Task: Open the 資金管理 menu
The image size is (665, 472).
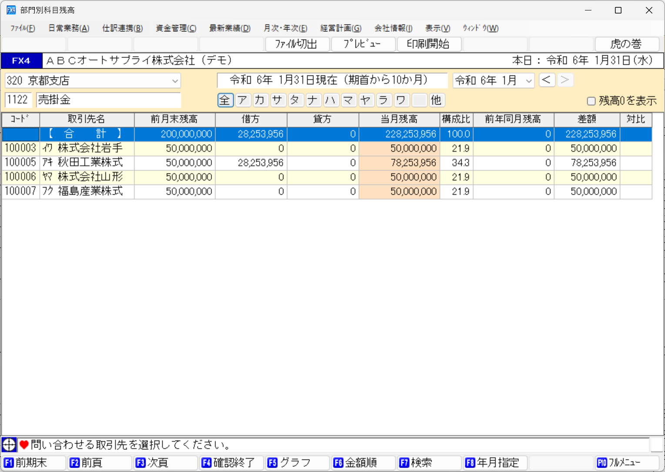Action: pyautogui.click(x=175, y=28)
